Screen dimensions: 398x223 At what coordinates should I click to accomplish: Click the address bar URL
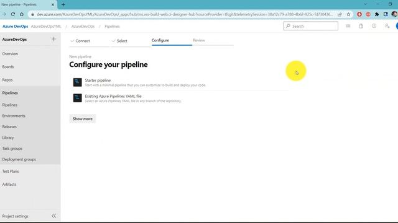tap(185, 14)
